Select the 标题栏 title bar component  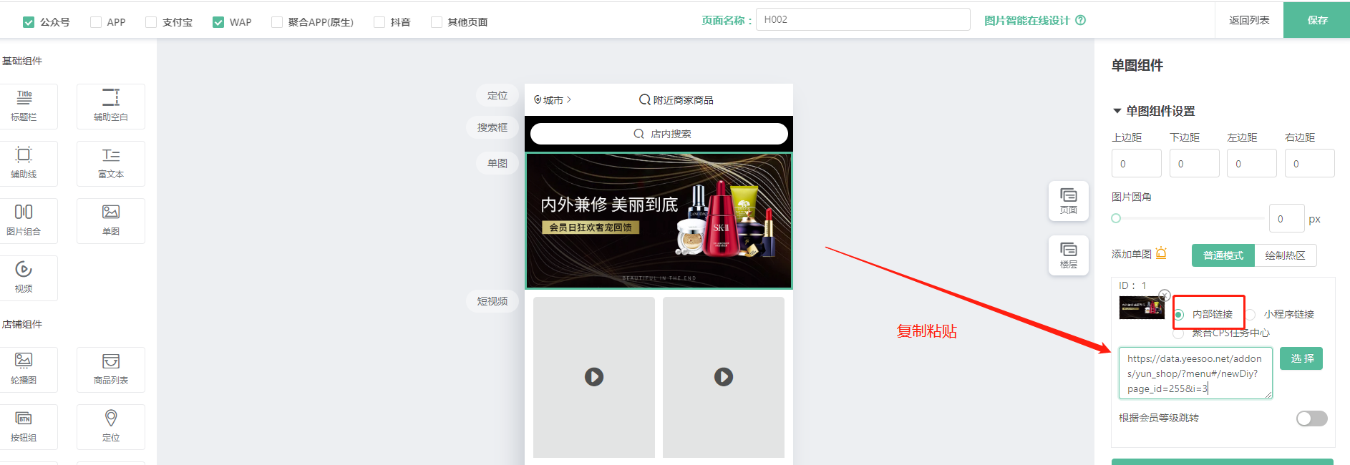pyautogui.click(x=24, y=106)
